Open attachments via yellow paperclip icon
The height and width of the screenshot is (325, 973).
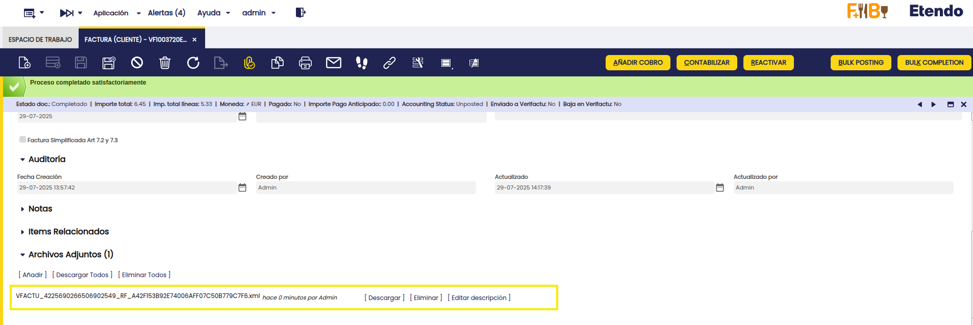tap(249, 63)
